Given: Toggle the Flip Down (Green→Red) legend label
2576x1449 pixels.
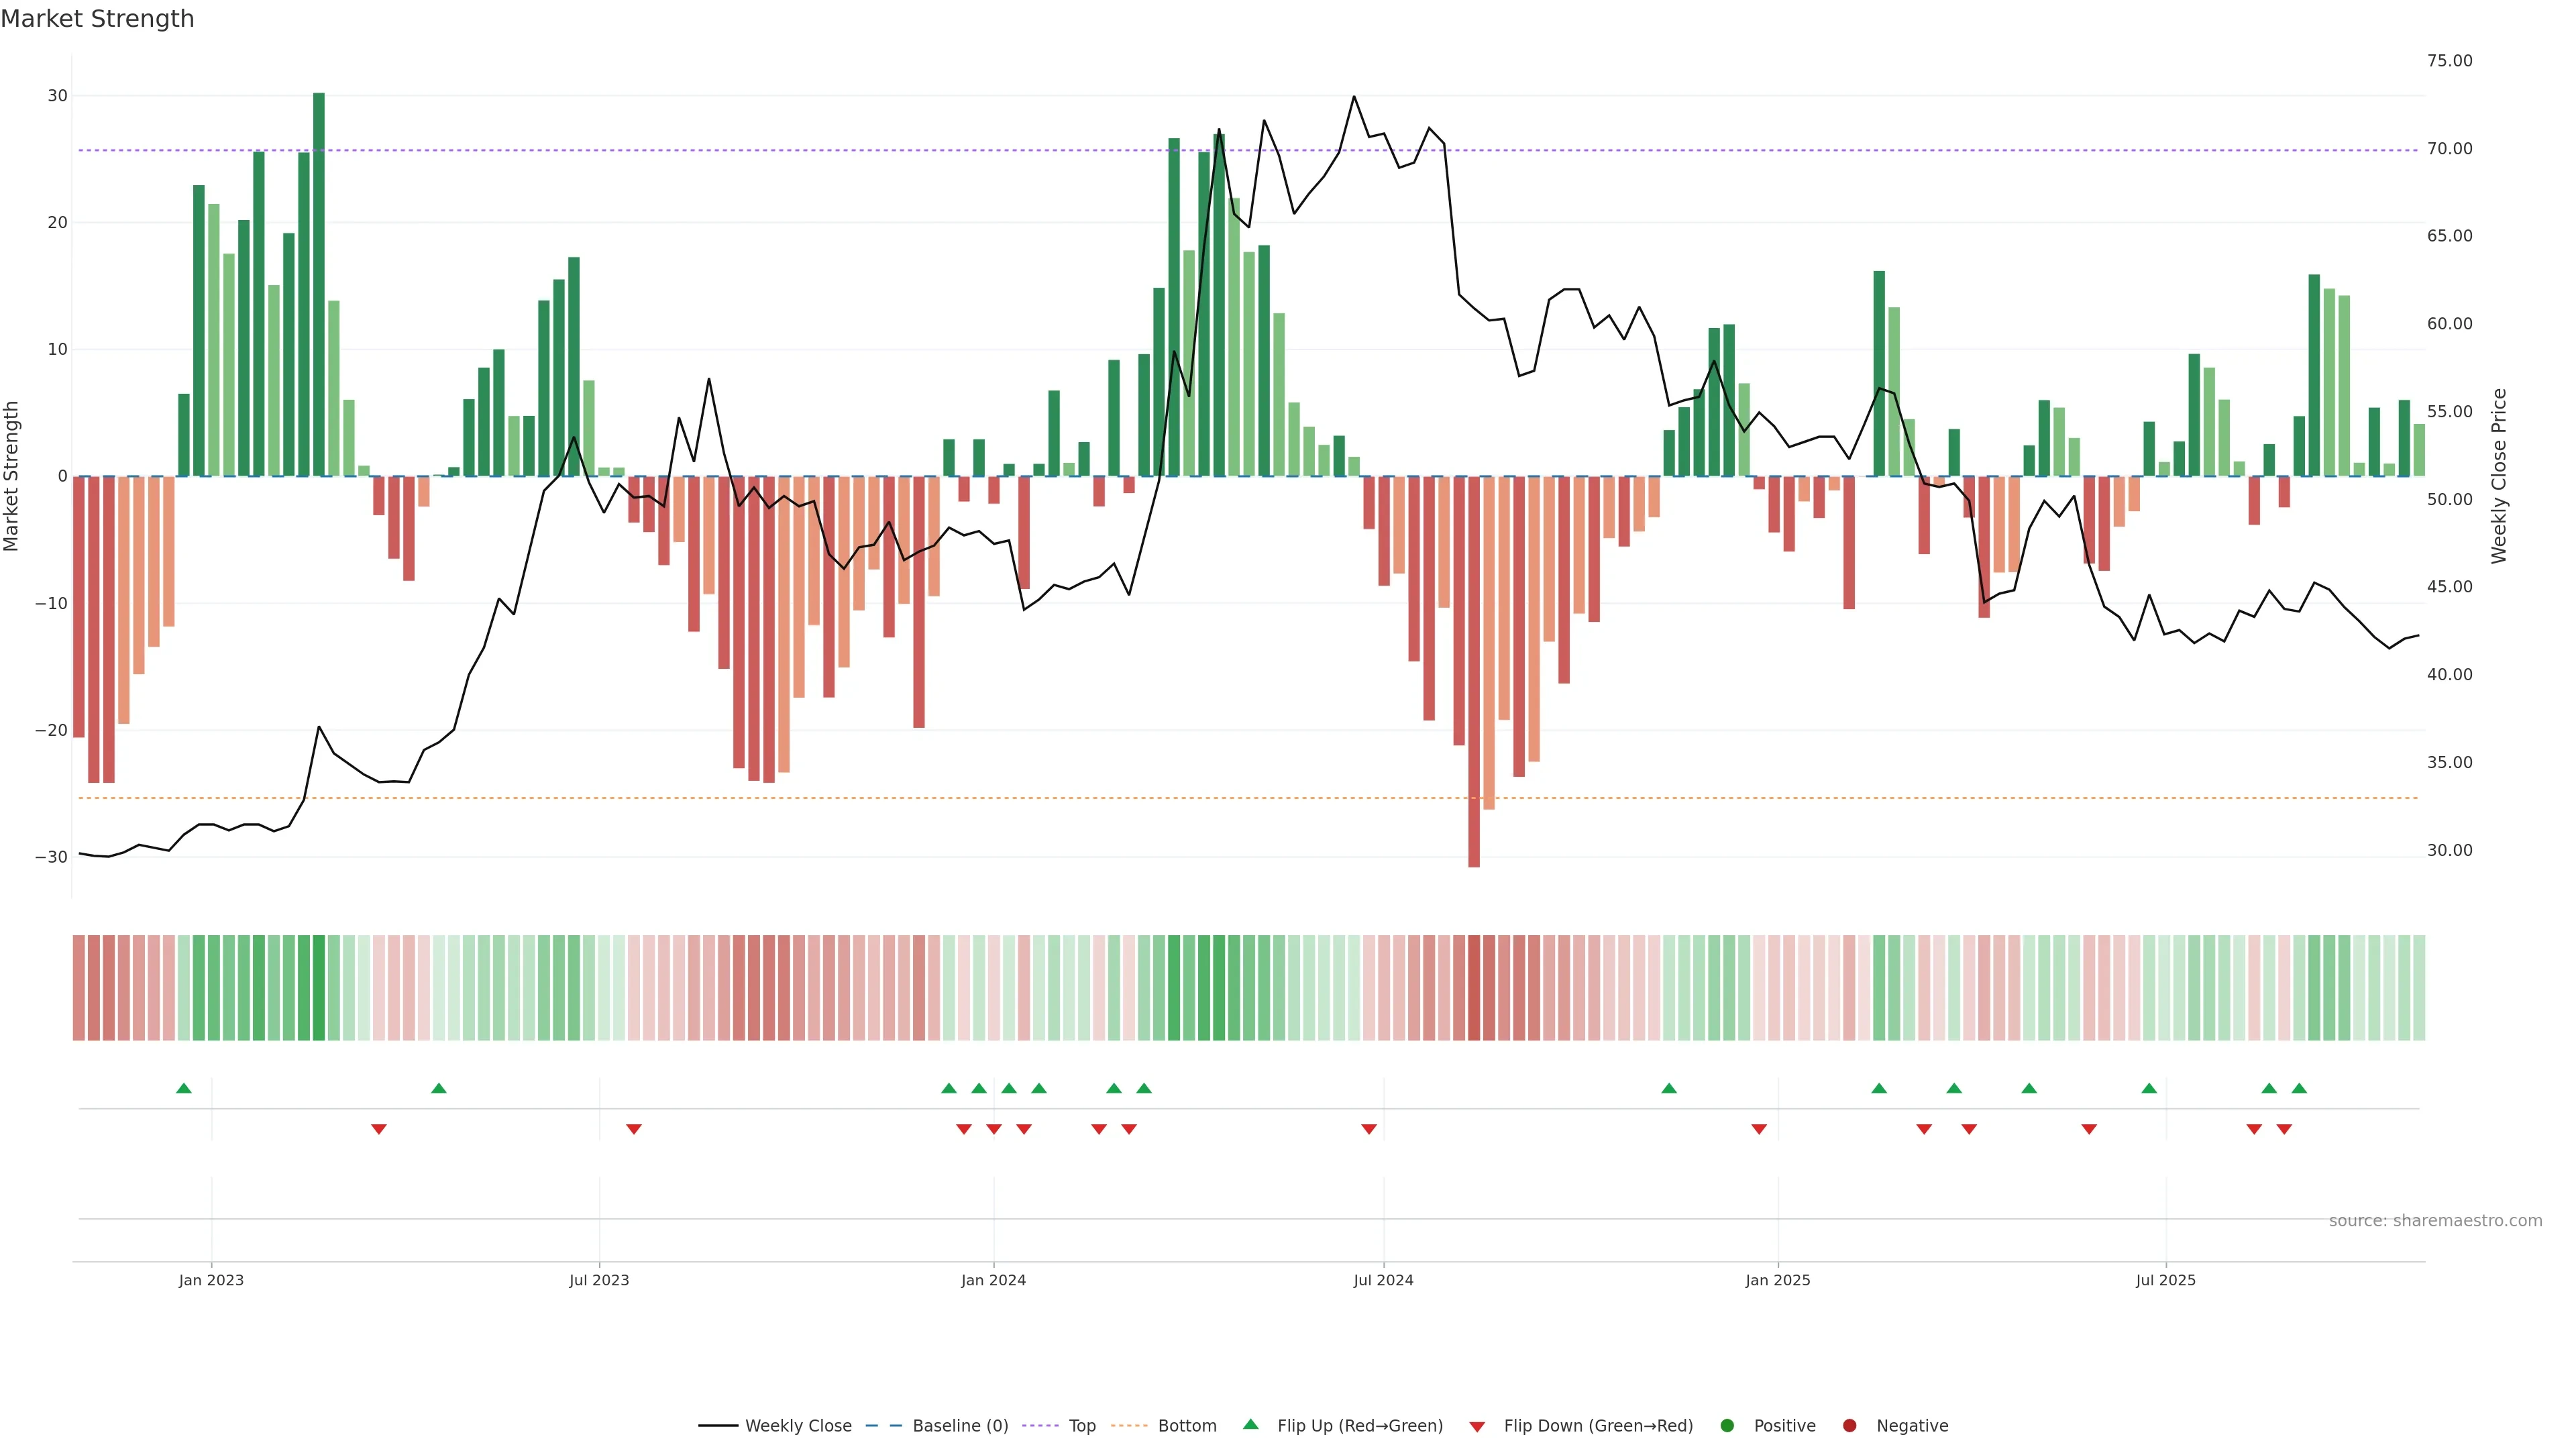Looking at the screenshot, I should coord(1598,1426).
